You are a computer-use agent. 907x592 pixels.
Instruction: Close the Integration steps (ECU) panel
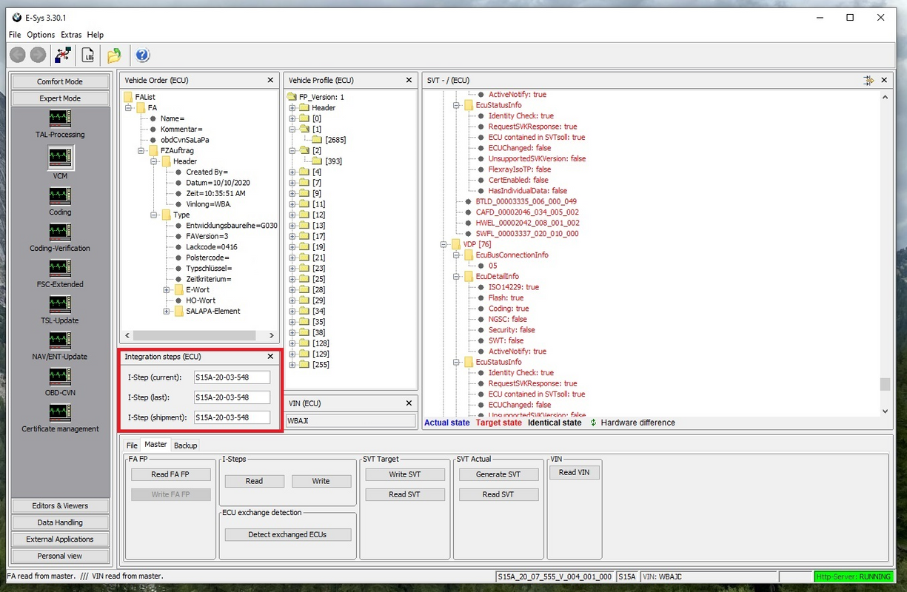click(270, 357)
